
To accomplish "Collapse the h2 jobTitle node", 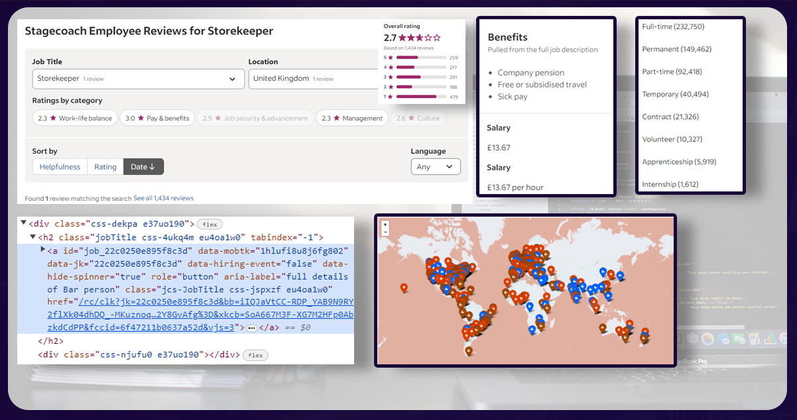I will (x=33, y=236).
